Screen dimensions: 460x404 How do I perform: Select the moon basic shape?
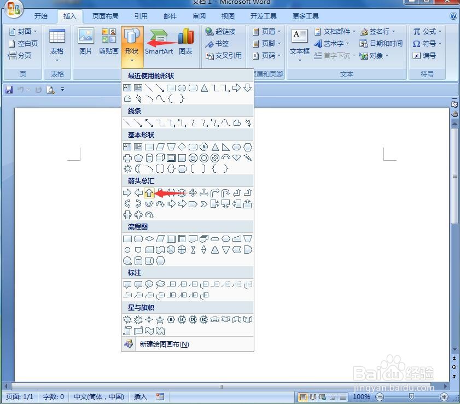pos(138,169)
